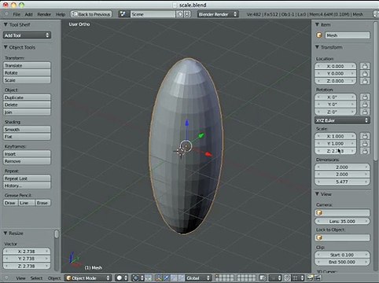Click the second layer button grid

[247, 277]
